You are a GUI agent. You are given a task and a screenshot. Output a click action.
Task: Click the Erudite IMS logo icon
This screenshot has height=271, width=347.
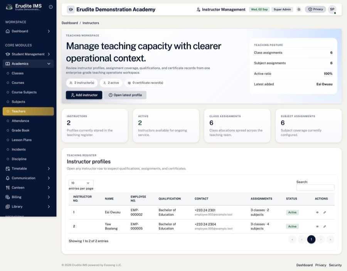[x=9, y=7]
